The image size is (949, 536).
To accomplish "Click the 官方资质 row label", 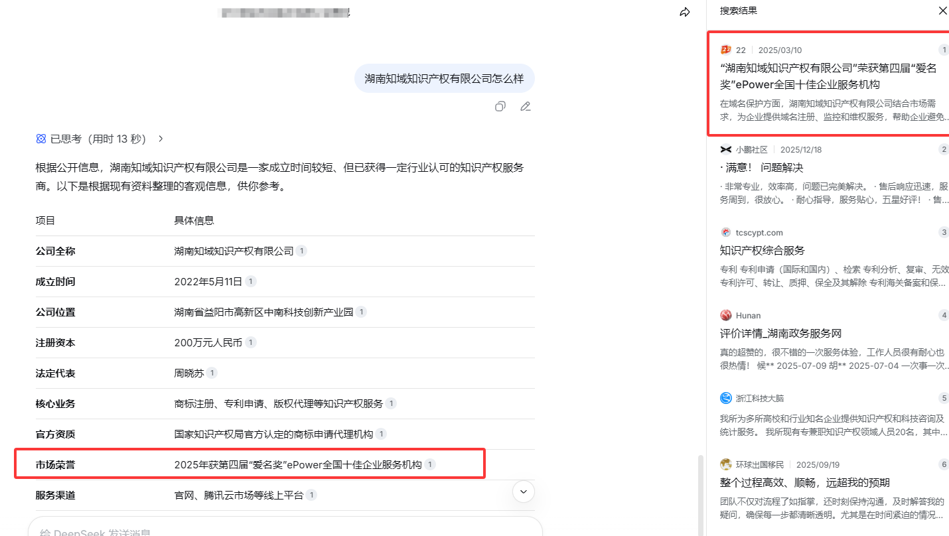I will coord(56,434).
